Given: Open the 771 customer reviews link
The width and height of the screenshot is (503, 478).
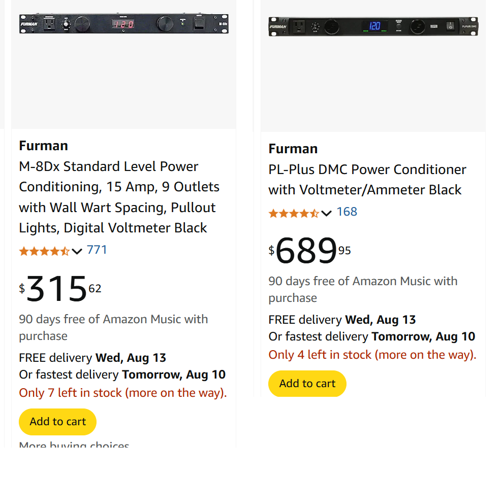Looking at the screenshot, I should (x=97, y=250).
